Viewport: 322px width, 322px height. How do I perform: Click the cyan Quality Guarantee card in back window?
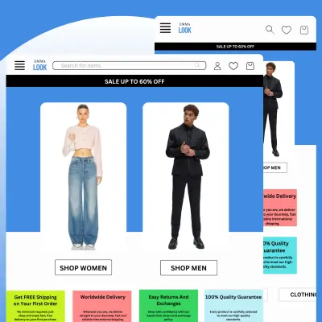280,255
